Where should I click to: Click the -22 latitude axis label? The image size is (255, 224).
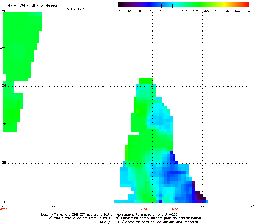pos(3,48)
